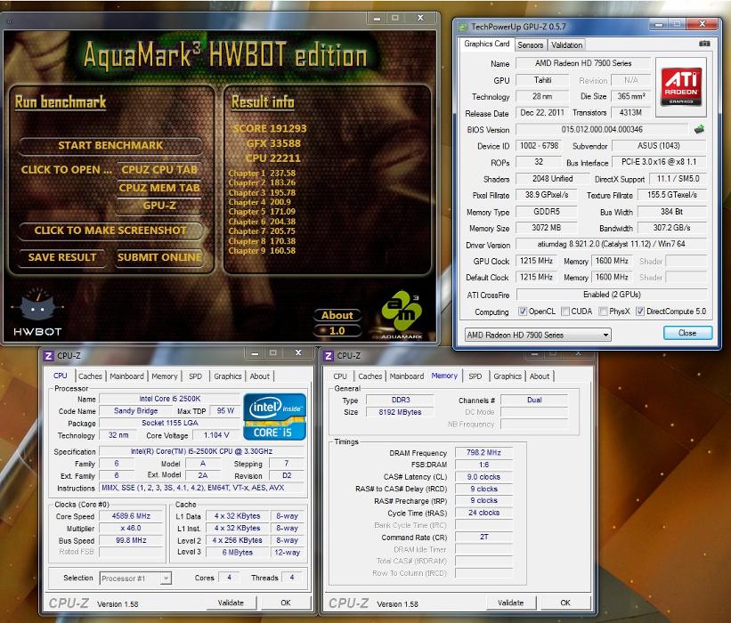Toggle the OpenCL checkbox in GPU-Z
The width and height of the screenshot is (731, 623).
523,311
